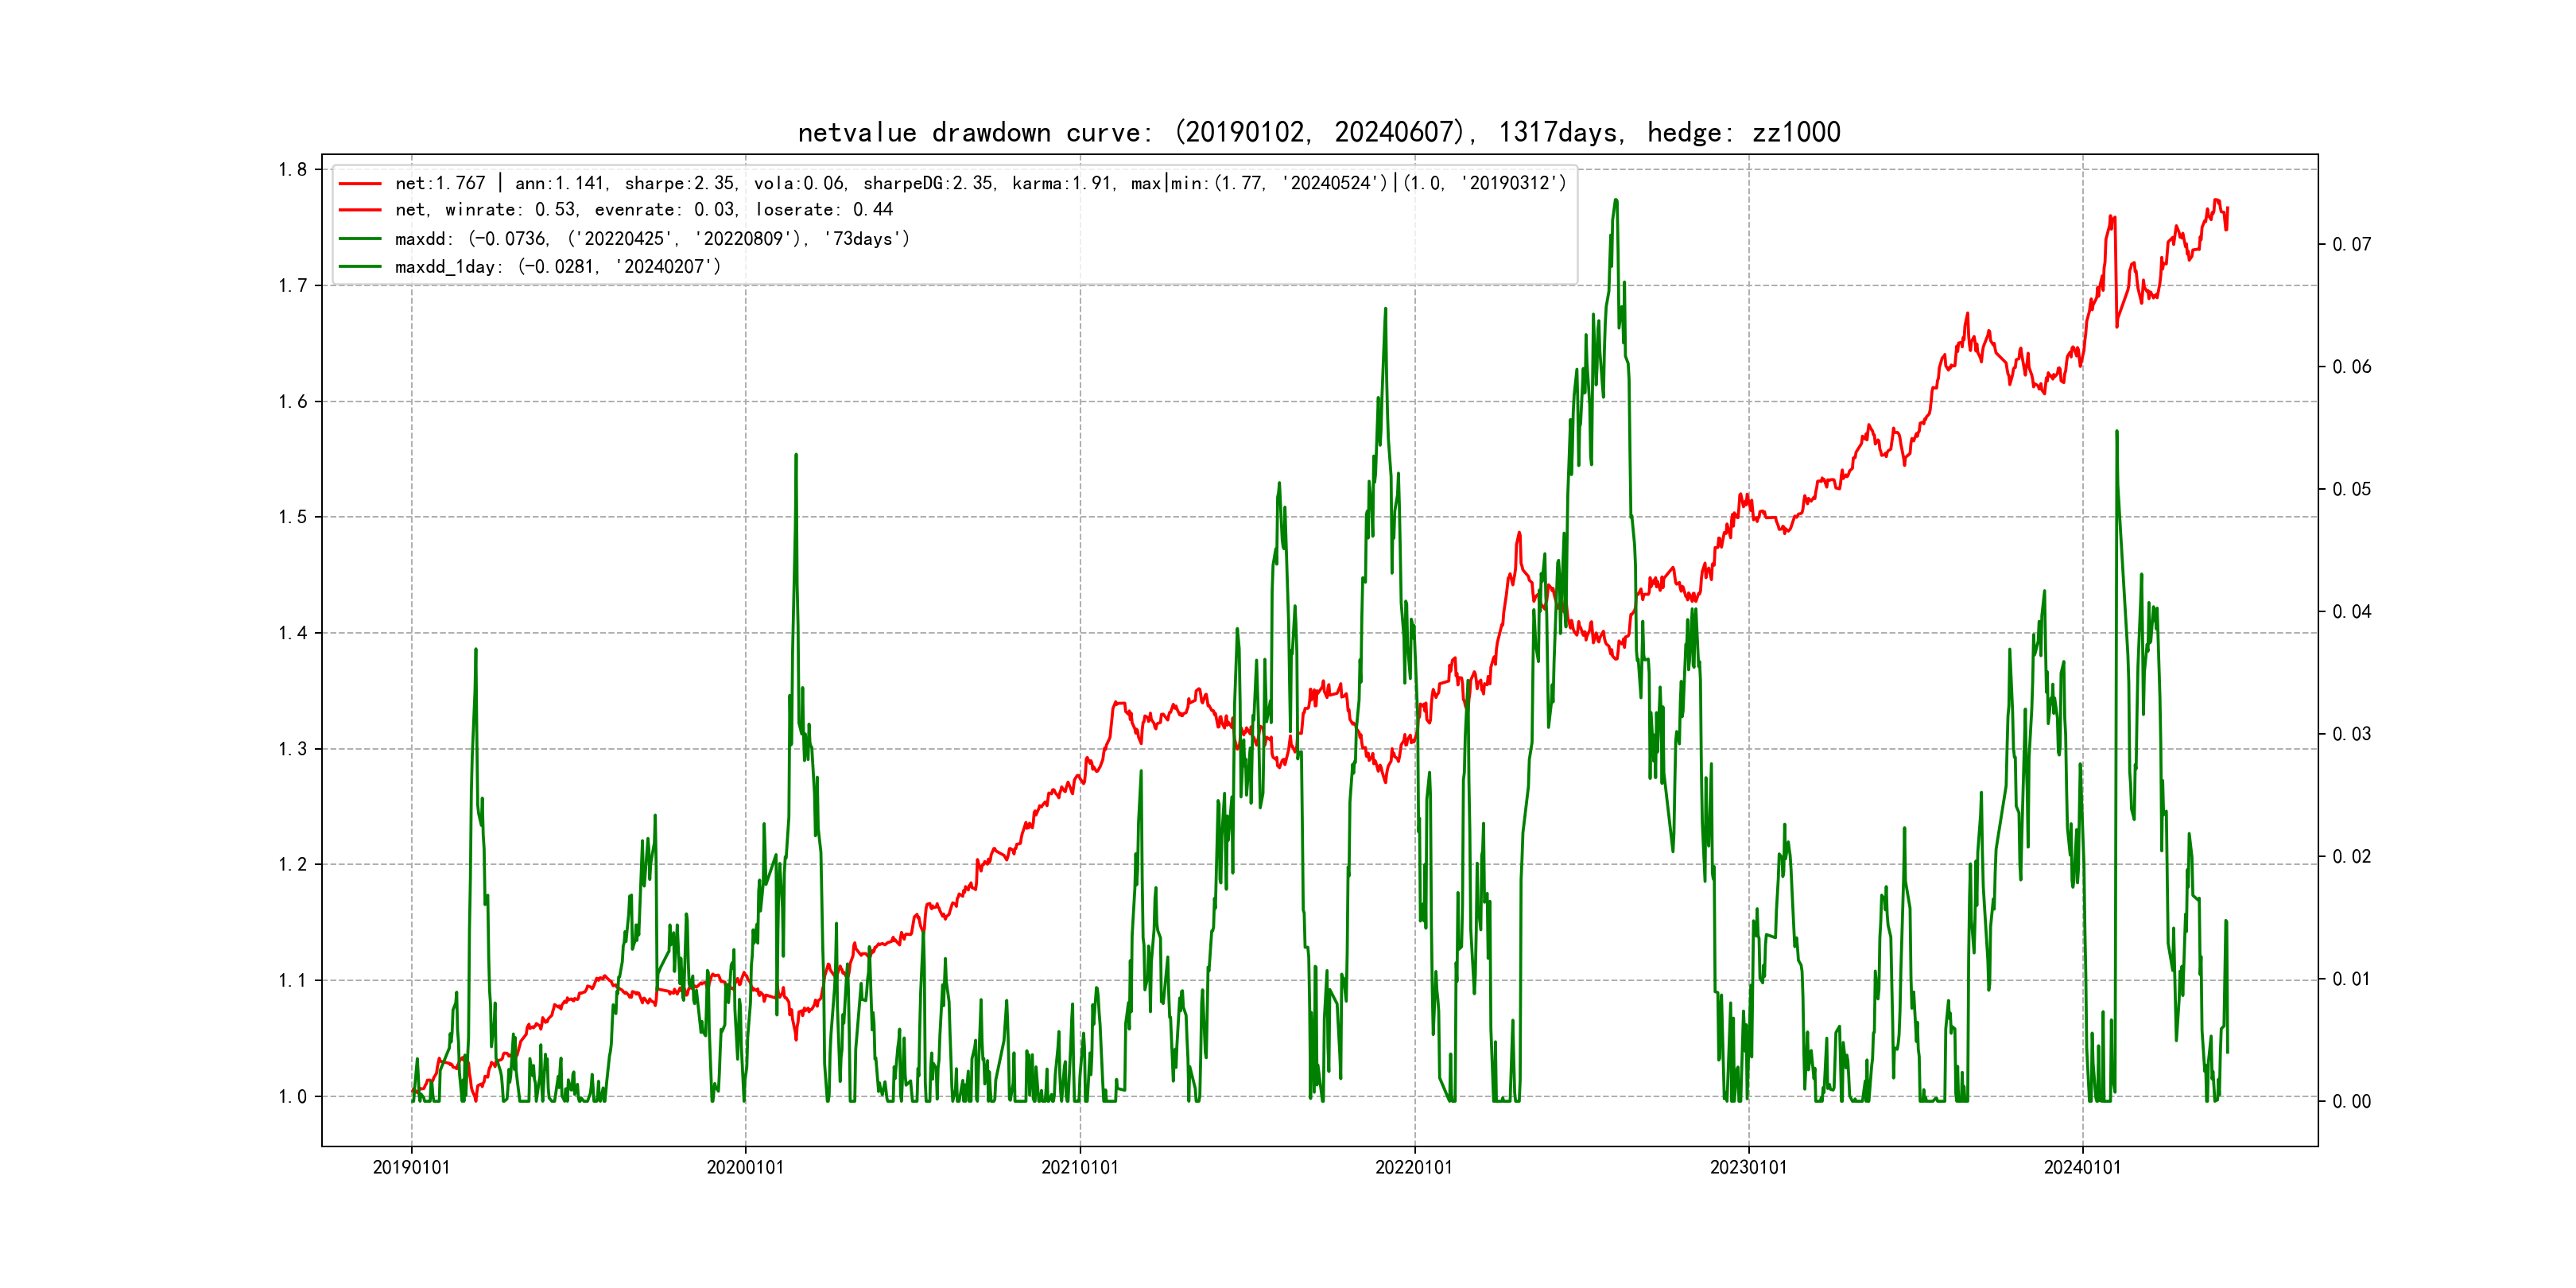
Task: Click the red line swatch beside winrate legend entry
Action: pos(360,210)
